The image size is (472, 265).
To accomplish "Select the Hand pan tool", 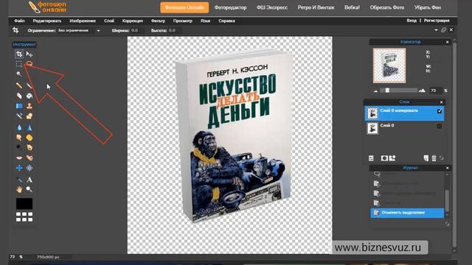I will coord(19,189).
